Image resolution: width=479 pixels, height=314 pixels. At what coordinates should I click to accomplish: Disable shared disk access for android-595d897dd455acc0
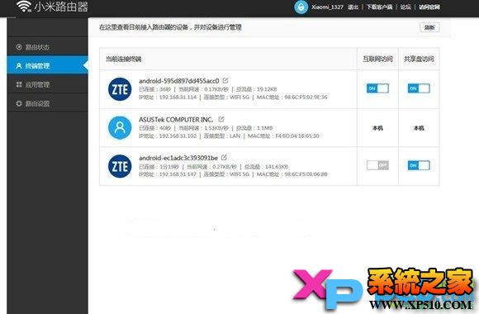[x=419, y=88]
